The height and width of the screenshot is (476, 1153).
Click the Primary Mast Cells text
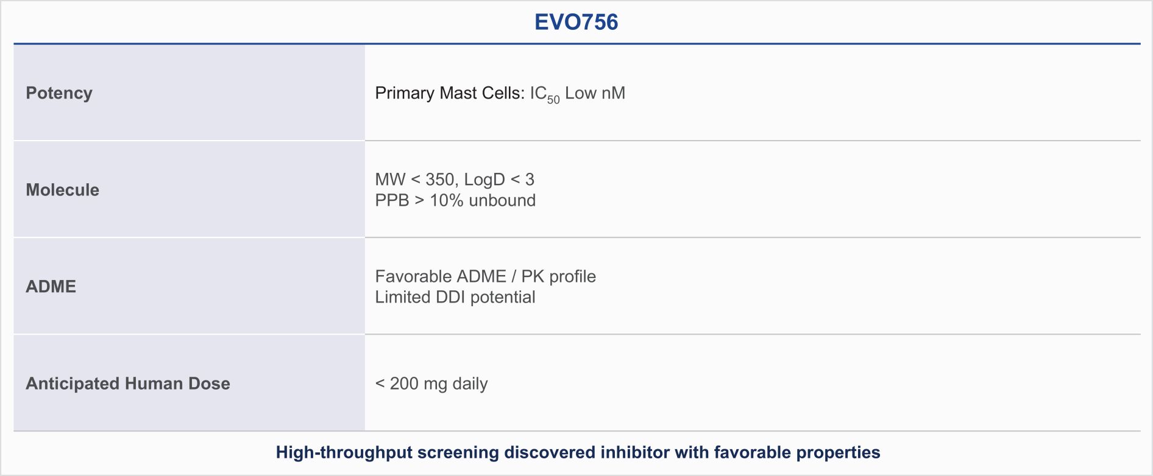pos(449,93)
